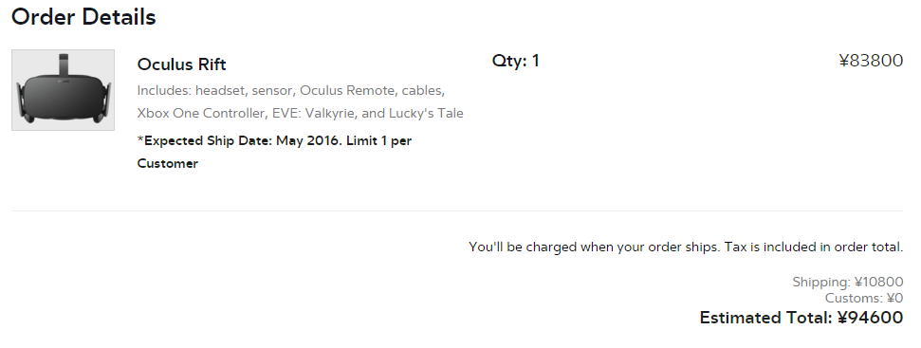921x348 pixels.
Task: Click the Xbox One Controller description line
Action: click(x=300, y=113)
